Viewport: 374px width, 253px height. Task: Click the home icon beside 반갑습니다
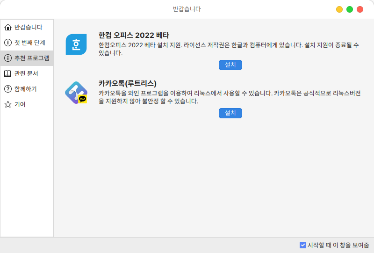7,27
